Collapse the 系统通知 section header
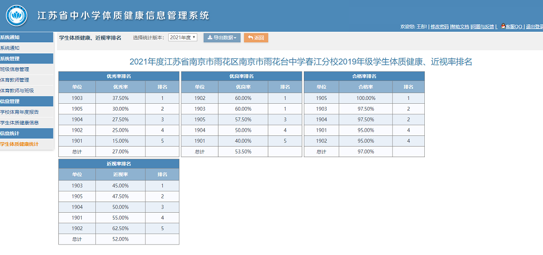 pyautogui.click(x=27, y=38)
